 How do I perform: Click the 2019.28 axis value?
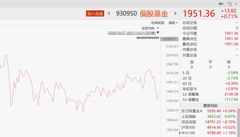pos(172,73)
